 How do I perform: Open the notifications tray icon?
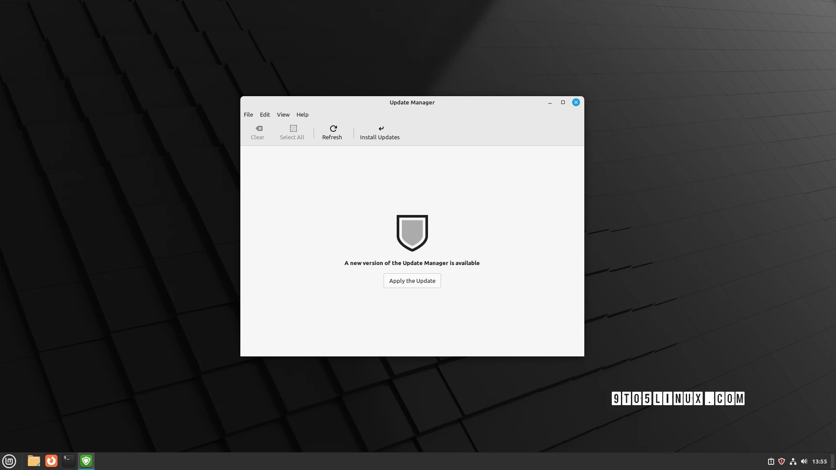point(771,461)
